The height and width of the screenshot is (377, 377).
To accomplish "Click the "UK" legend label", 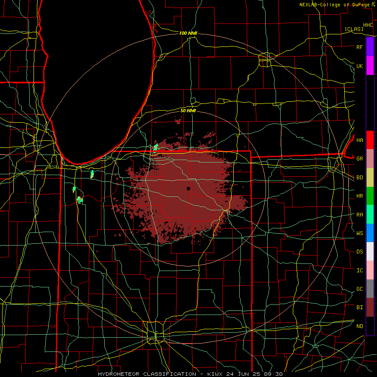I will [x=359, y=66].
